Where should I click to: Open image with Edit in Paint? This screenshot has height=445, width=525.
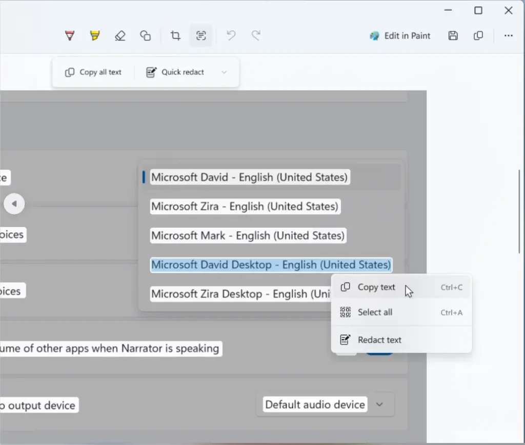(x=400, y=36)
